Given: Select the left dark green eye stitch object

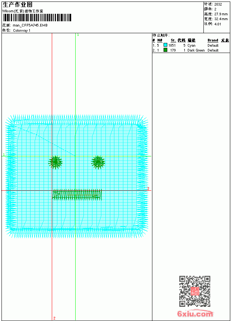Looking at the screenshot, I should (56, 162).
